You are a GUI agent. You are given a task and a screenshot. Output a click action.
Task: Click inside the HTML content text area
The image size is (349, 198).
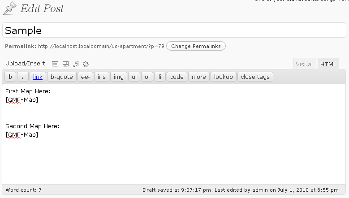coord(174,134)
